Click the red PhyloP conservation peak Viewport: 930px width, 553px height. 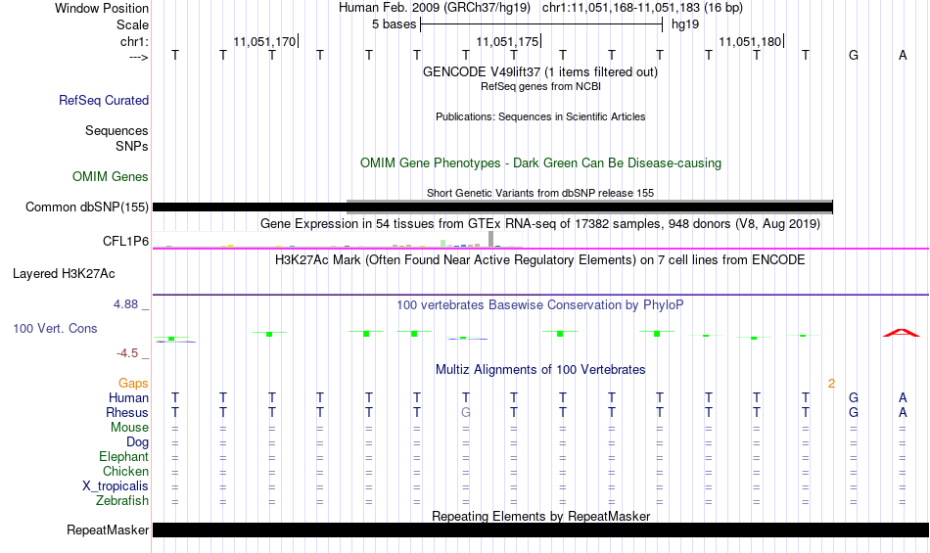tap(902, 333)
